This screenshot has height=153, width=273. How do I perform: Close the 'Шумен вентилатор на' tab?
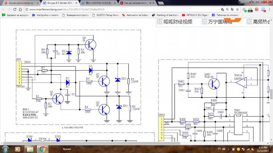38,3
